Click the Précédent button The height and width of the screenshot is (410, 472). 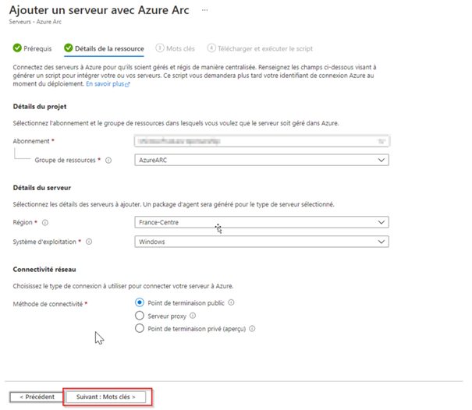point(37,397)
